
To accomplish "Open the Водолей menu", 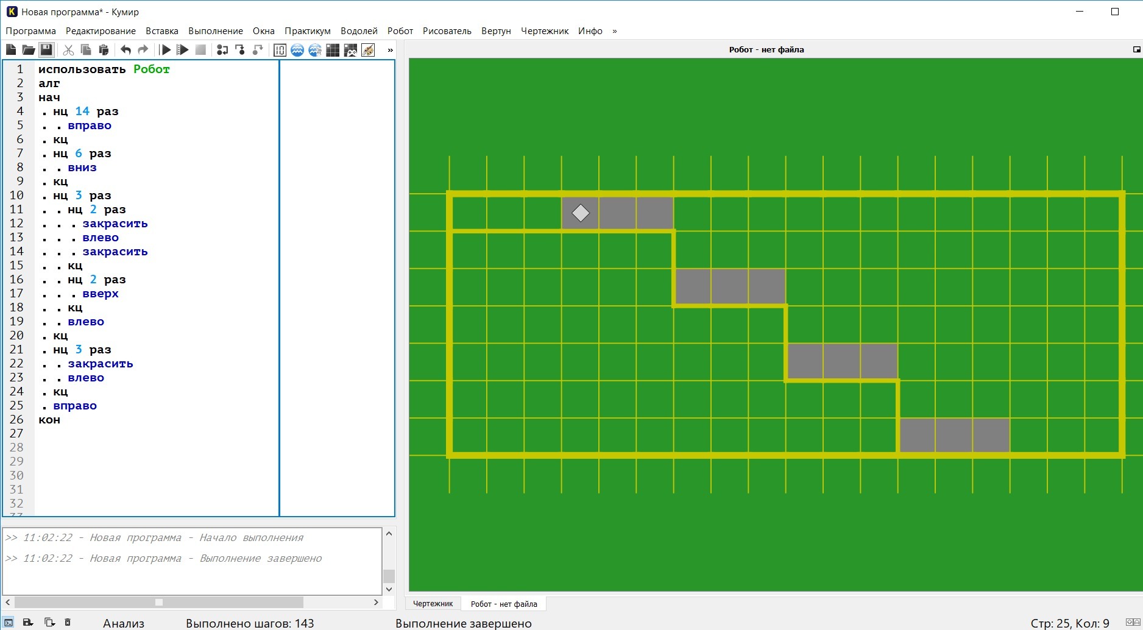I will 359,31.
